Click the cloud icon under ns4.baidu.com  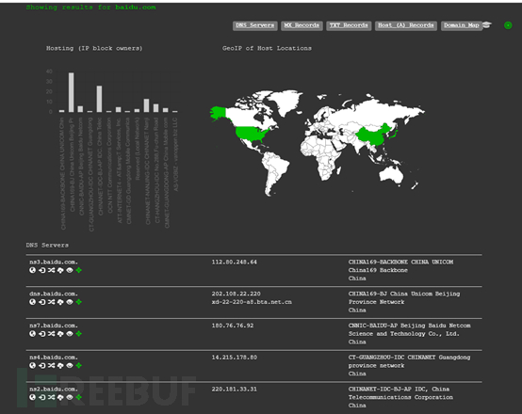click(x=60, y=365)
